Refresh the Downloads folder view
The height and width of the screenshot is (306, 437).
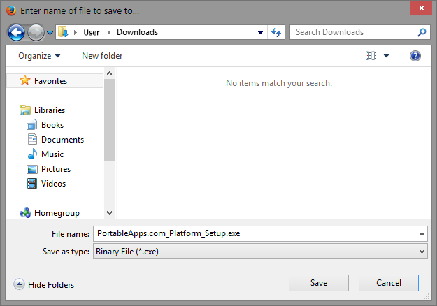point(276,32)
